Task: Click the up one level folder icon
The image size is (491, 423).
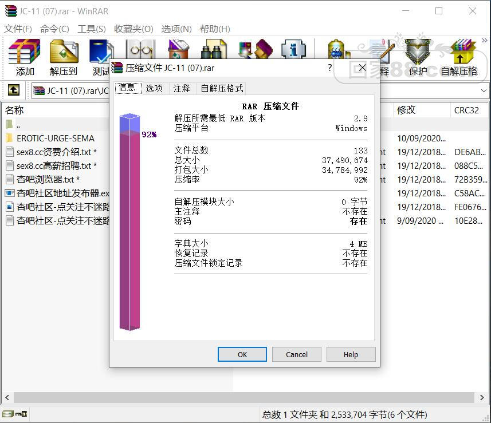Action: point(14,90)
